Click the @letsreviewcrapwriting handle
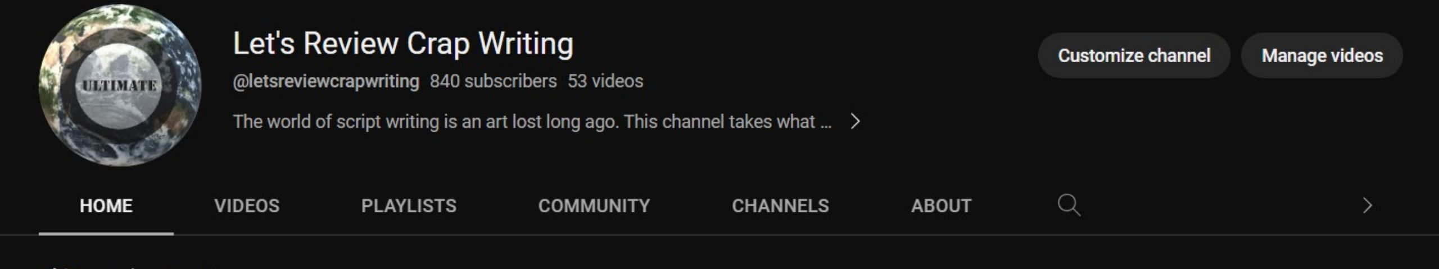Viewport: 1439px width, 269px height. [326, 81]
